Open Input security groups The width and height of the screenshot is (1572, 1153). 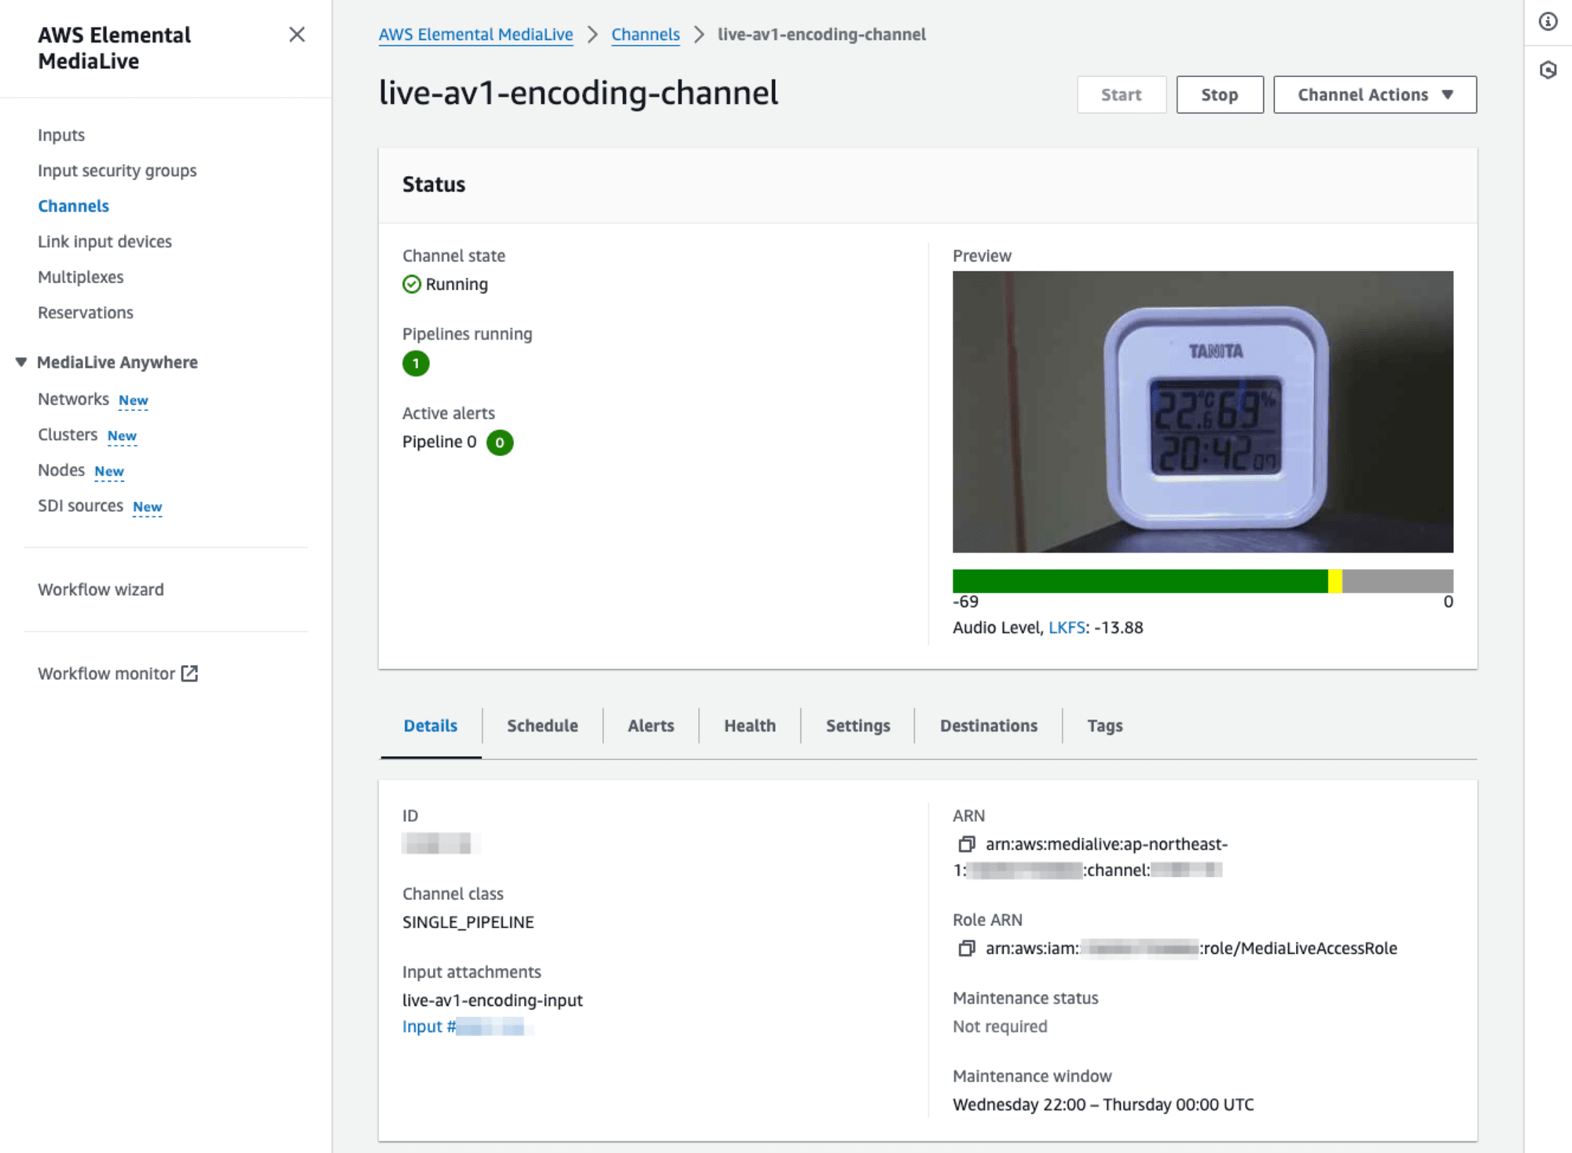pos(117,171)
